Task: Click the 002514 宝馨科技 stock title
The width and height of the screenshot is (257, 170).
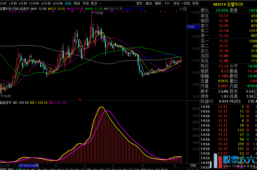Action: [228, 4]
